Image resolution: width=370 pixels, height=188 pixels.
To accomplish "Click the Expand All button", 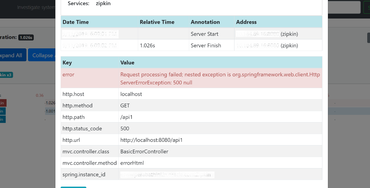I will click(13, 55).
